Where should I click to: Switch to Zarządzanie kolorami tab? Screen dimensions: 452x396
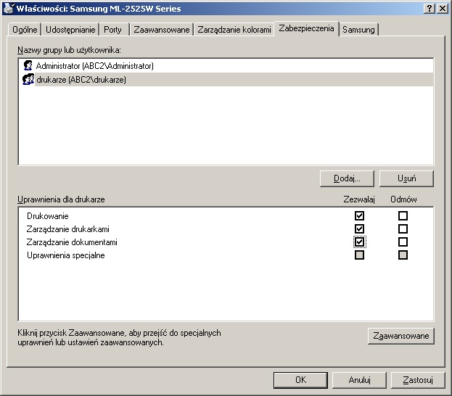point(234,30)
